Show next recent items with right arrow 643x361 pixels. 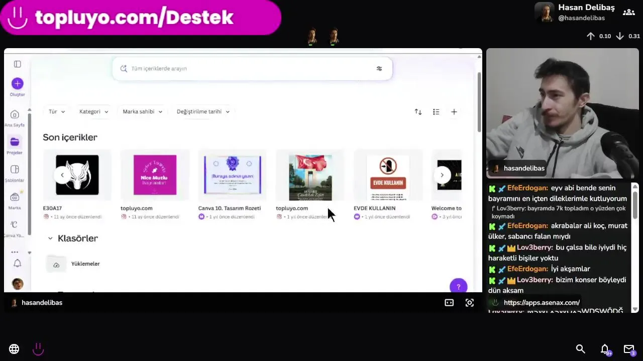(442, 175)
